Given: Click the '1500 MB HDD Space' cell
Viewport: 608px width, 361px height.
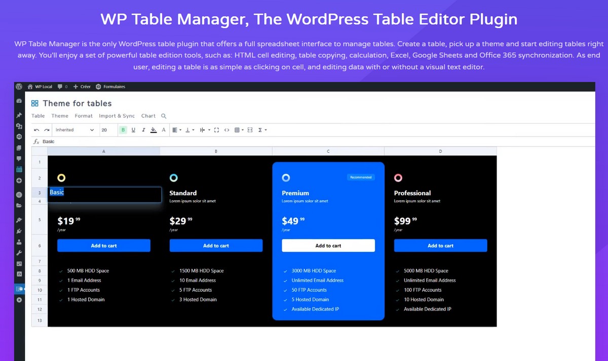Looking at the screenshot, I should [x=201, y=271].
